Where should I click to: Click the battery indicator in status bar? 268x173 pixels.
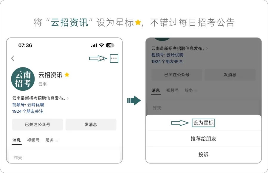tap(110, 45)
